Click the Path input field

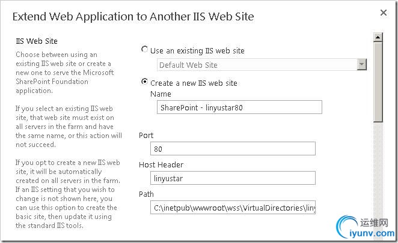233,208
